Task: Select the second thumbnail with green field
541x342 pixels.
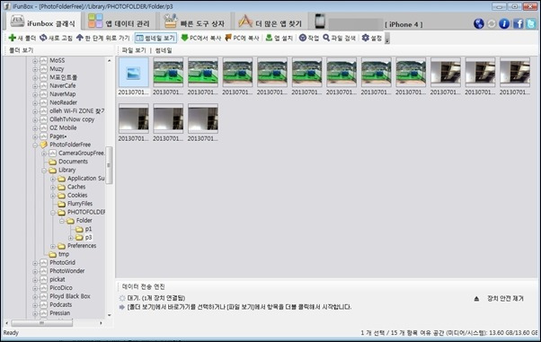Action: [168, 73]
